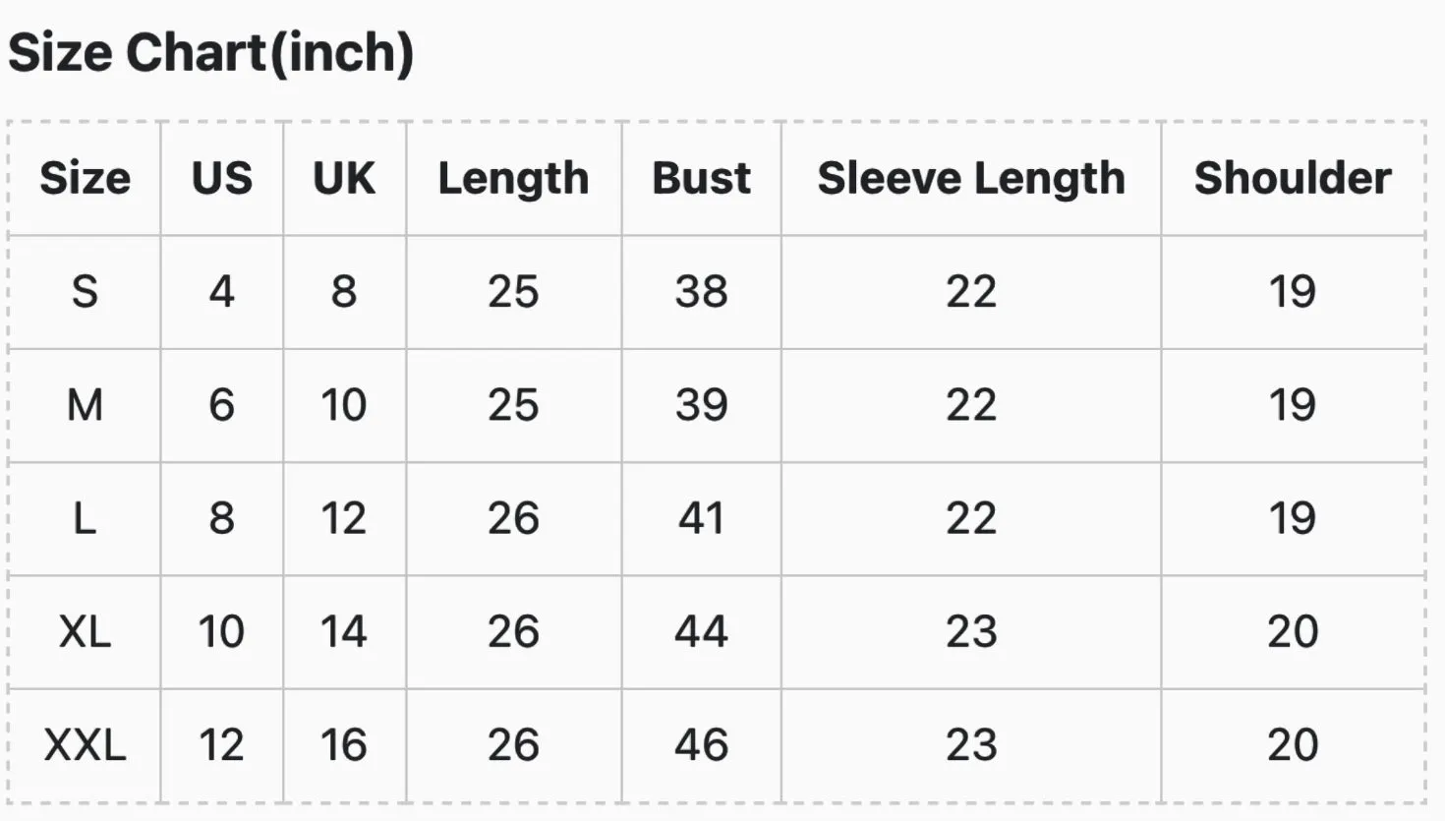This screenshot has width=1445, height=821.
Task: Click the Shoulder column header
Action: point(1293,178)
